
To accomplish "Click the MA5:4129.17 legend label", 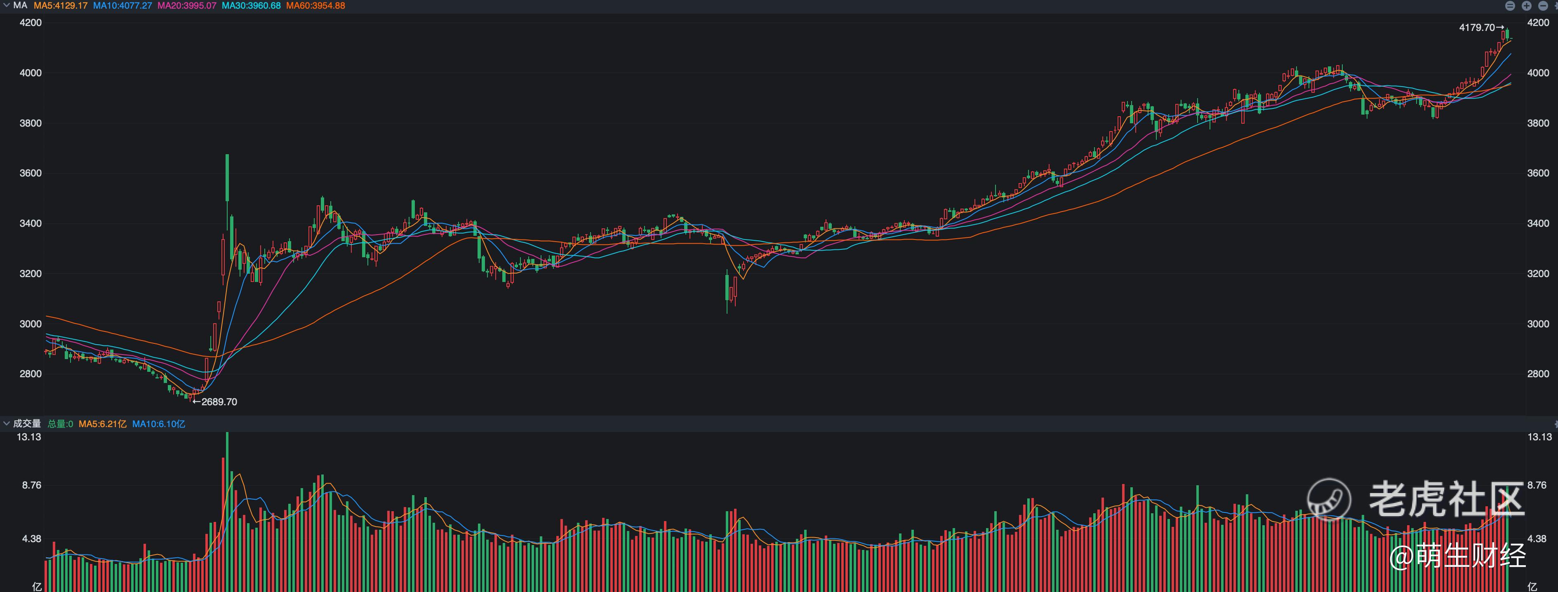I will [61, 5].
